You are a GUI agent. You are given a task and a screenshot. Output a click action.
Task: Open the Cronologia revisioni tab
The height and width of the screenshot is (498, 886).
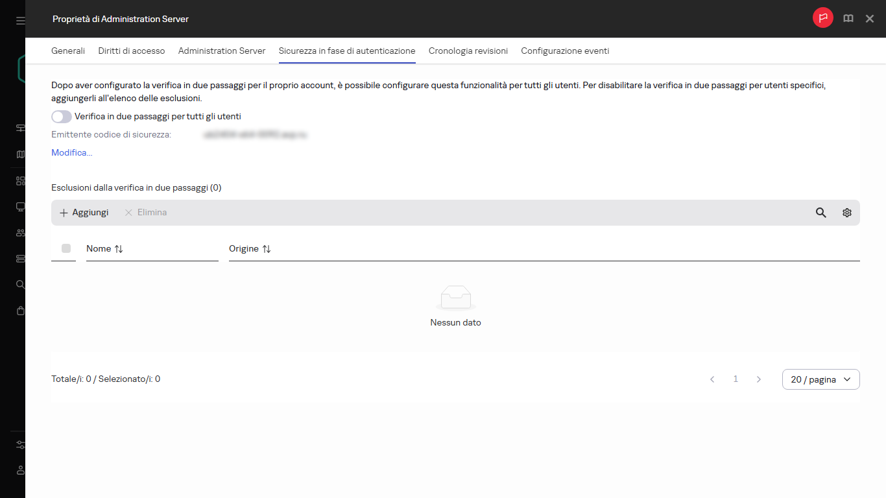tap(468, 51)
